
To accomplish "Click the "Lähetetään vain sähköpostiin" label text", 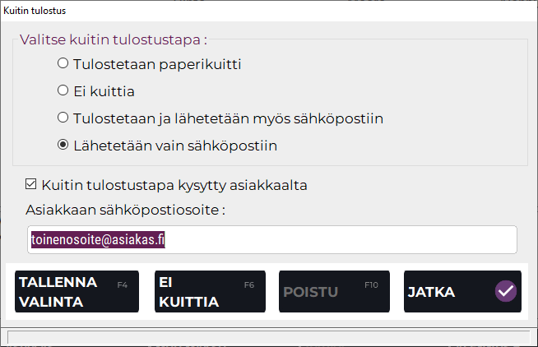I will pos(174,146).
